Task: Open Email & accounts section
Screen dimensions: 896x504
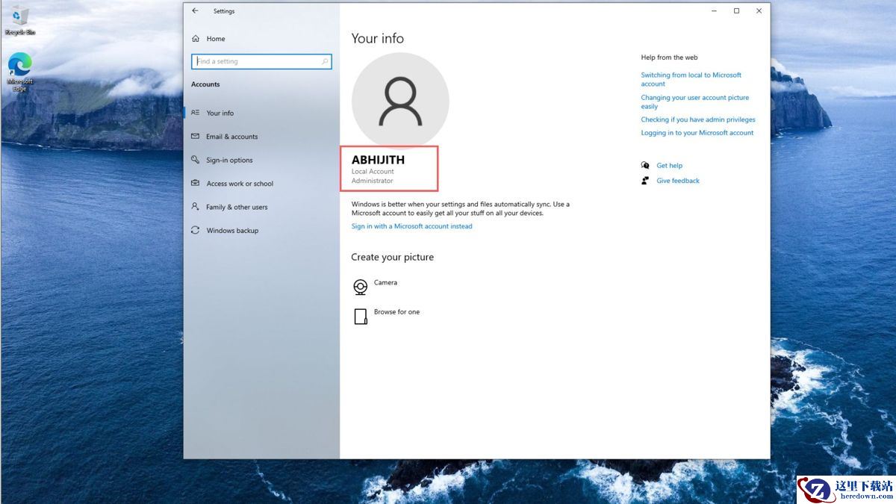Action: pyautogui.click(x=231, y=137)
